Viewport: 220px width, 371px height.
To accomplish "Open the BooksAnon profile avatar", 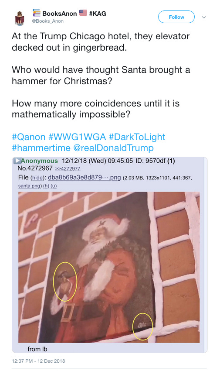I will (x=20, y=18).
